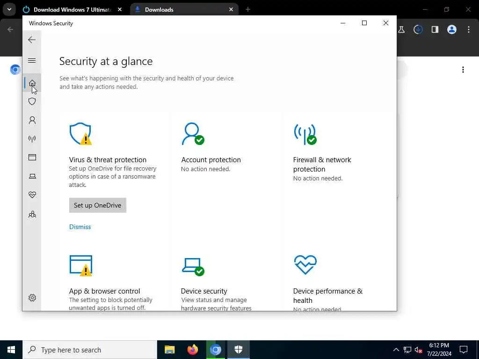Screen dimensions: 479x359
Task: Open the Firewall & network protection heading
Action: [x=322, y=164]
